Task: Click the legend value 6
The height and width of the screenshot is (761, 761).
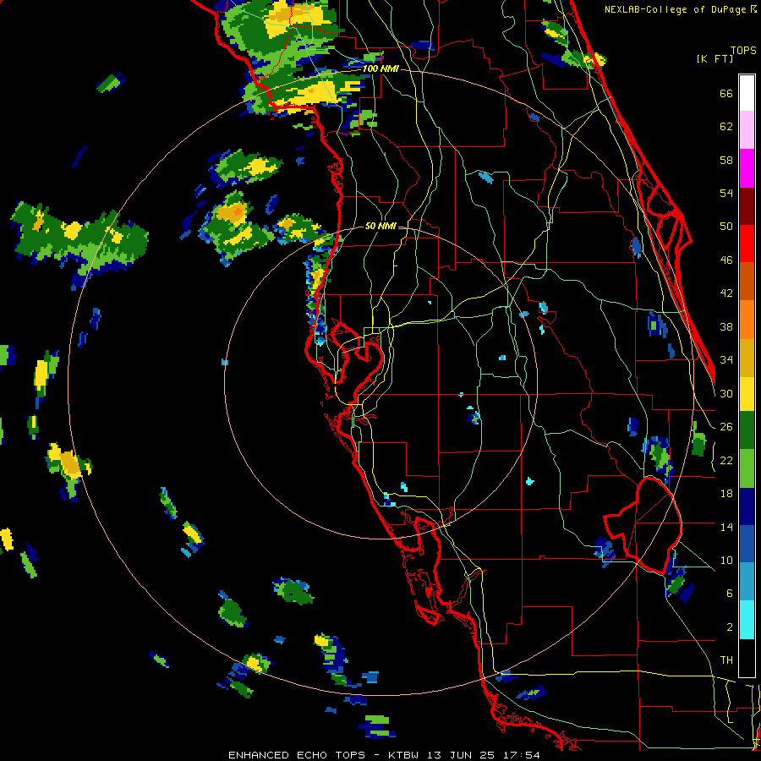Action: tap(730, 593)
